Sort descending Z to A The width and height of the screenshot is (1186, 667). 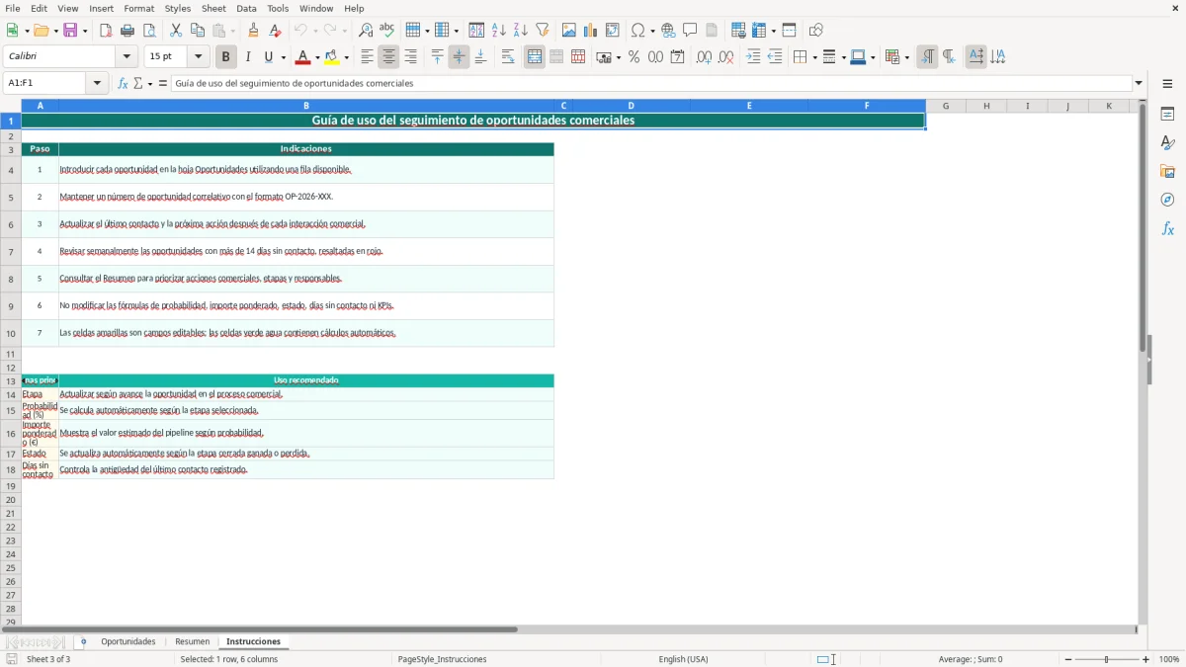point(521,31)
